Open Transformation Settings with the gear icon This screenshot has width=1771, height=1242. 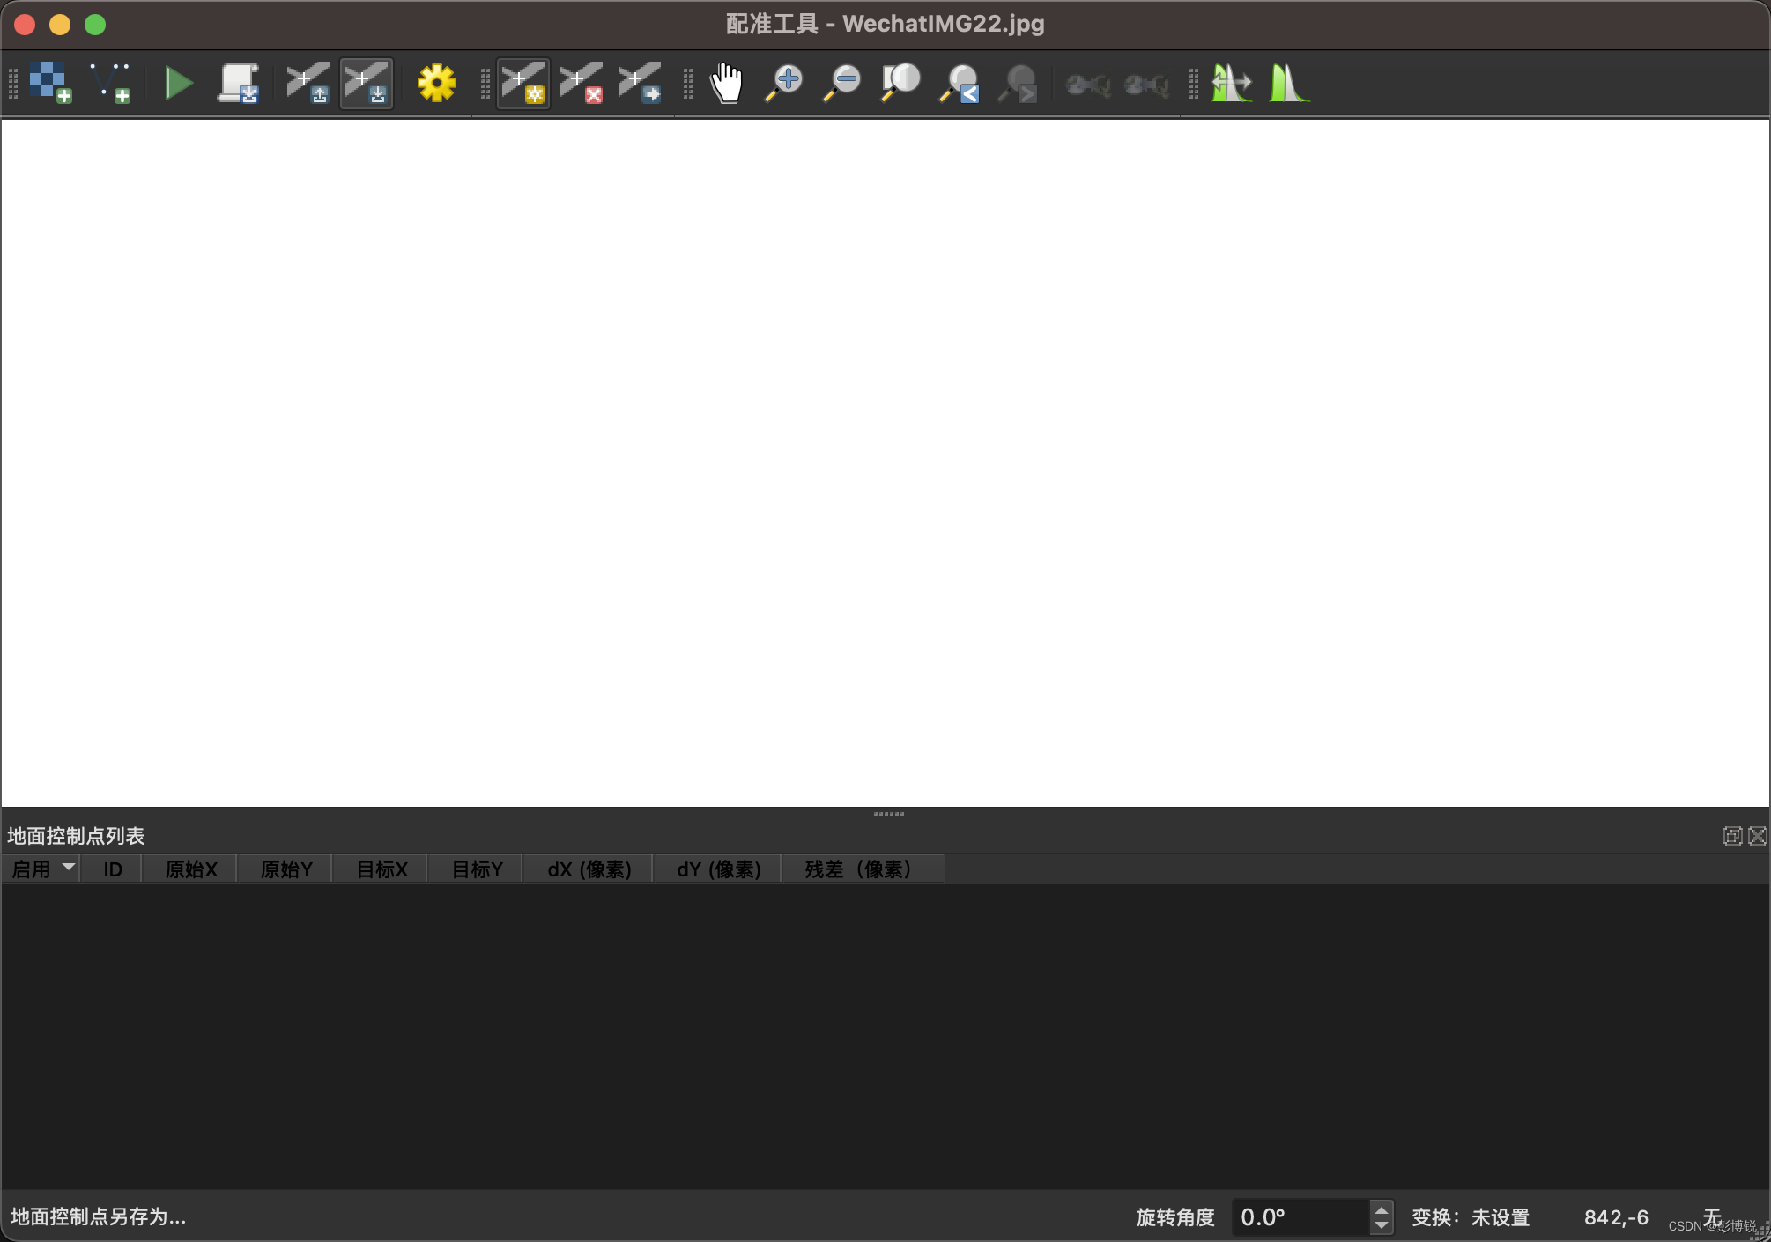(x=436, y=83)
